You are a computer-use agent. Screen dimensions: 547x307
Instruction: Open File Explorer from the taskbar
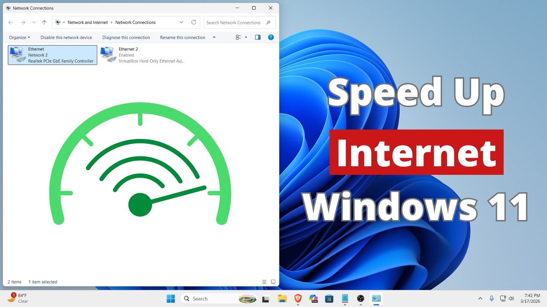click(282, 298)
